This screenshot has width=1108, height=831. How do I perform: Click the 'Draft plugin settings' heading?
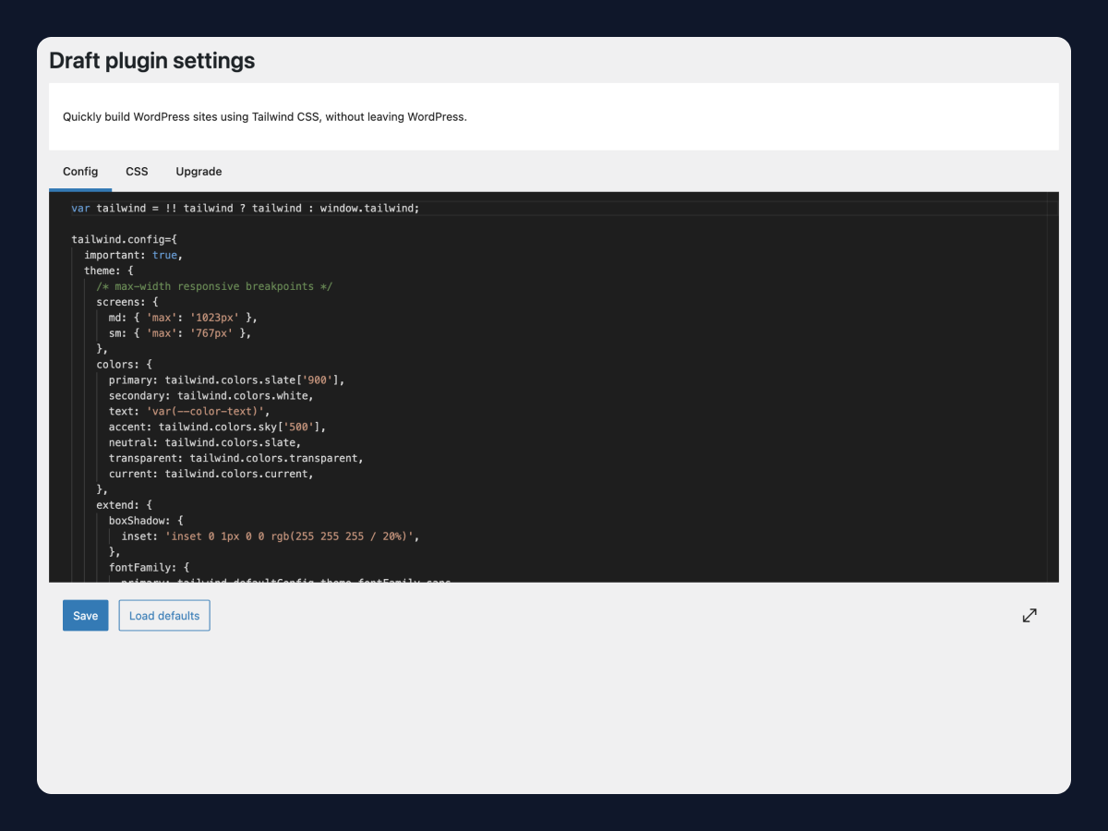[x=152, y=61]
